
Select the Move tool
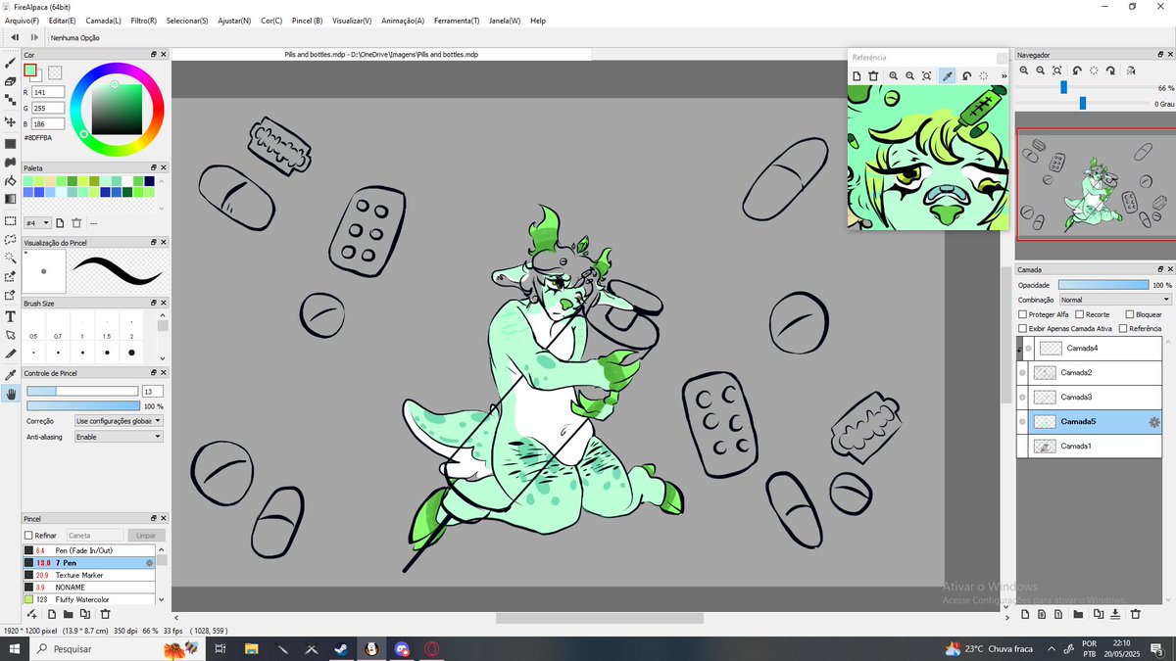click(10, 122)
